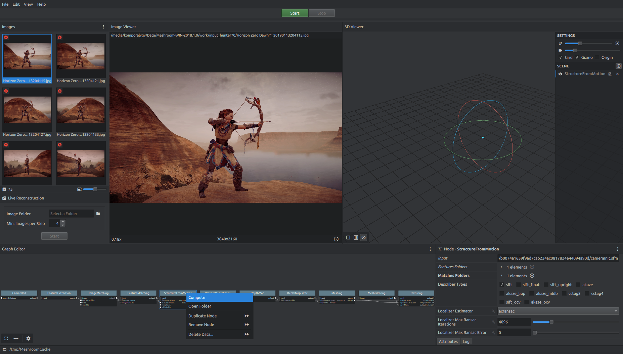Image resolution: width=623 pixels, height=354 pixels.
Task: Toggle the Gizmo checkbox
Action: (x=577, y=58)
